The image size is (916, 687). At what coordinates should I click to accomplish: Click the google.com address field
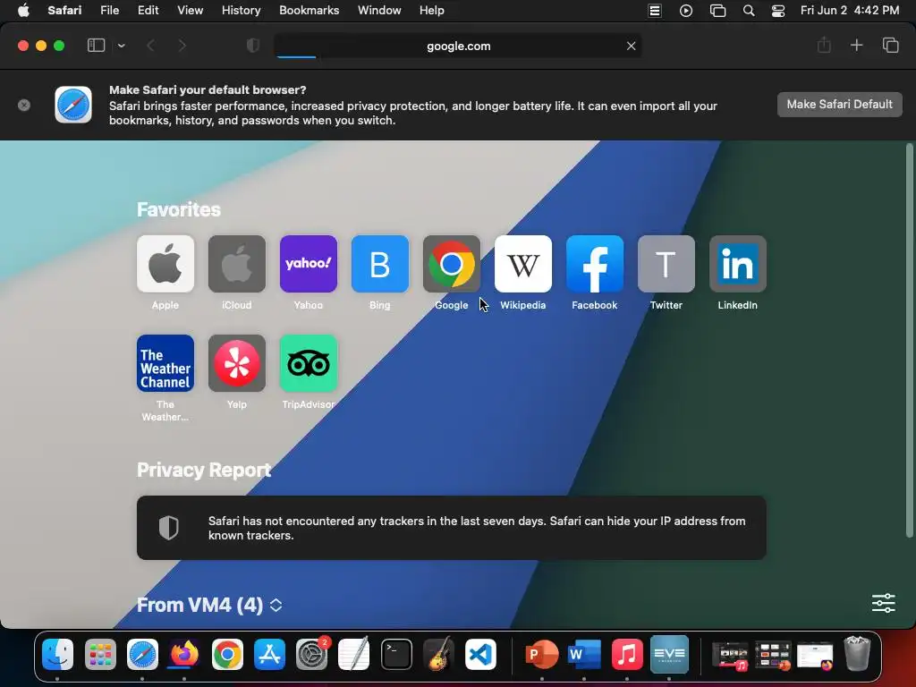(458, 46)
